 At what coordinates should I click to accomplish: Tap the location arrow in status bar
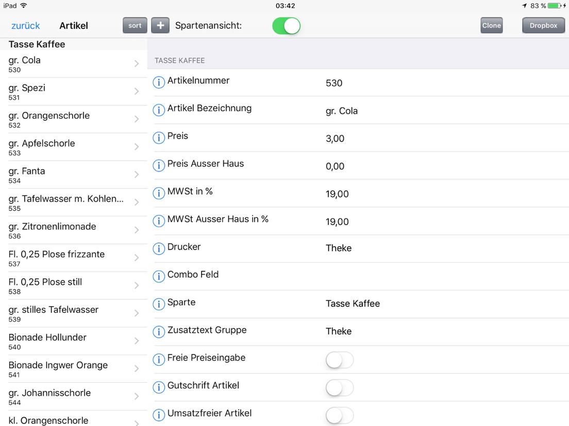(524, 6)
